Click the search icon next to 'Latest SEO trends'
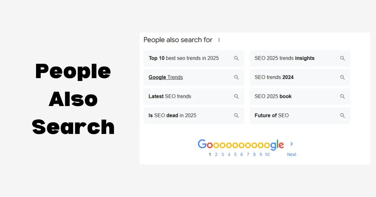This screenshot has height=197, width=376. pos(237,97)
